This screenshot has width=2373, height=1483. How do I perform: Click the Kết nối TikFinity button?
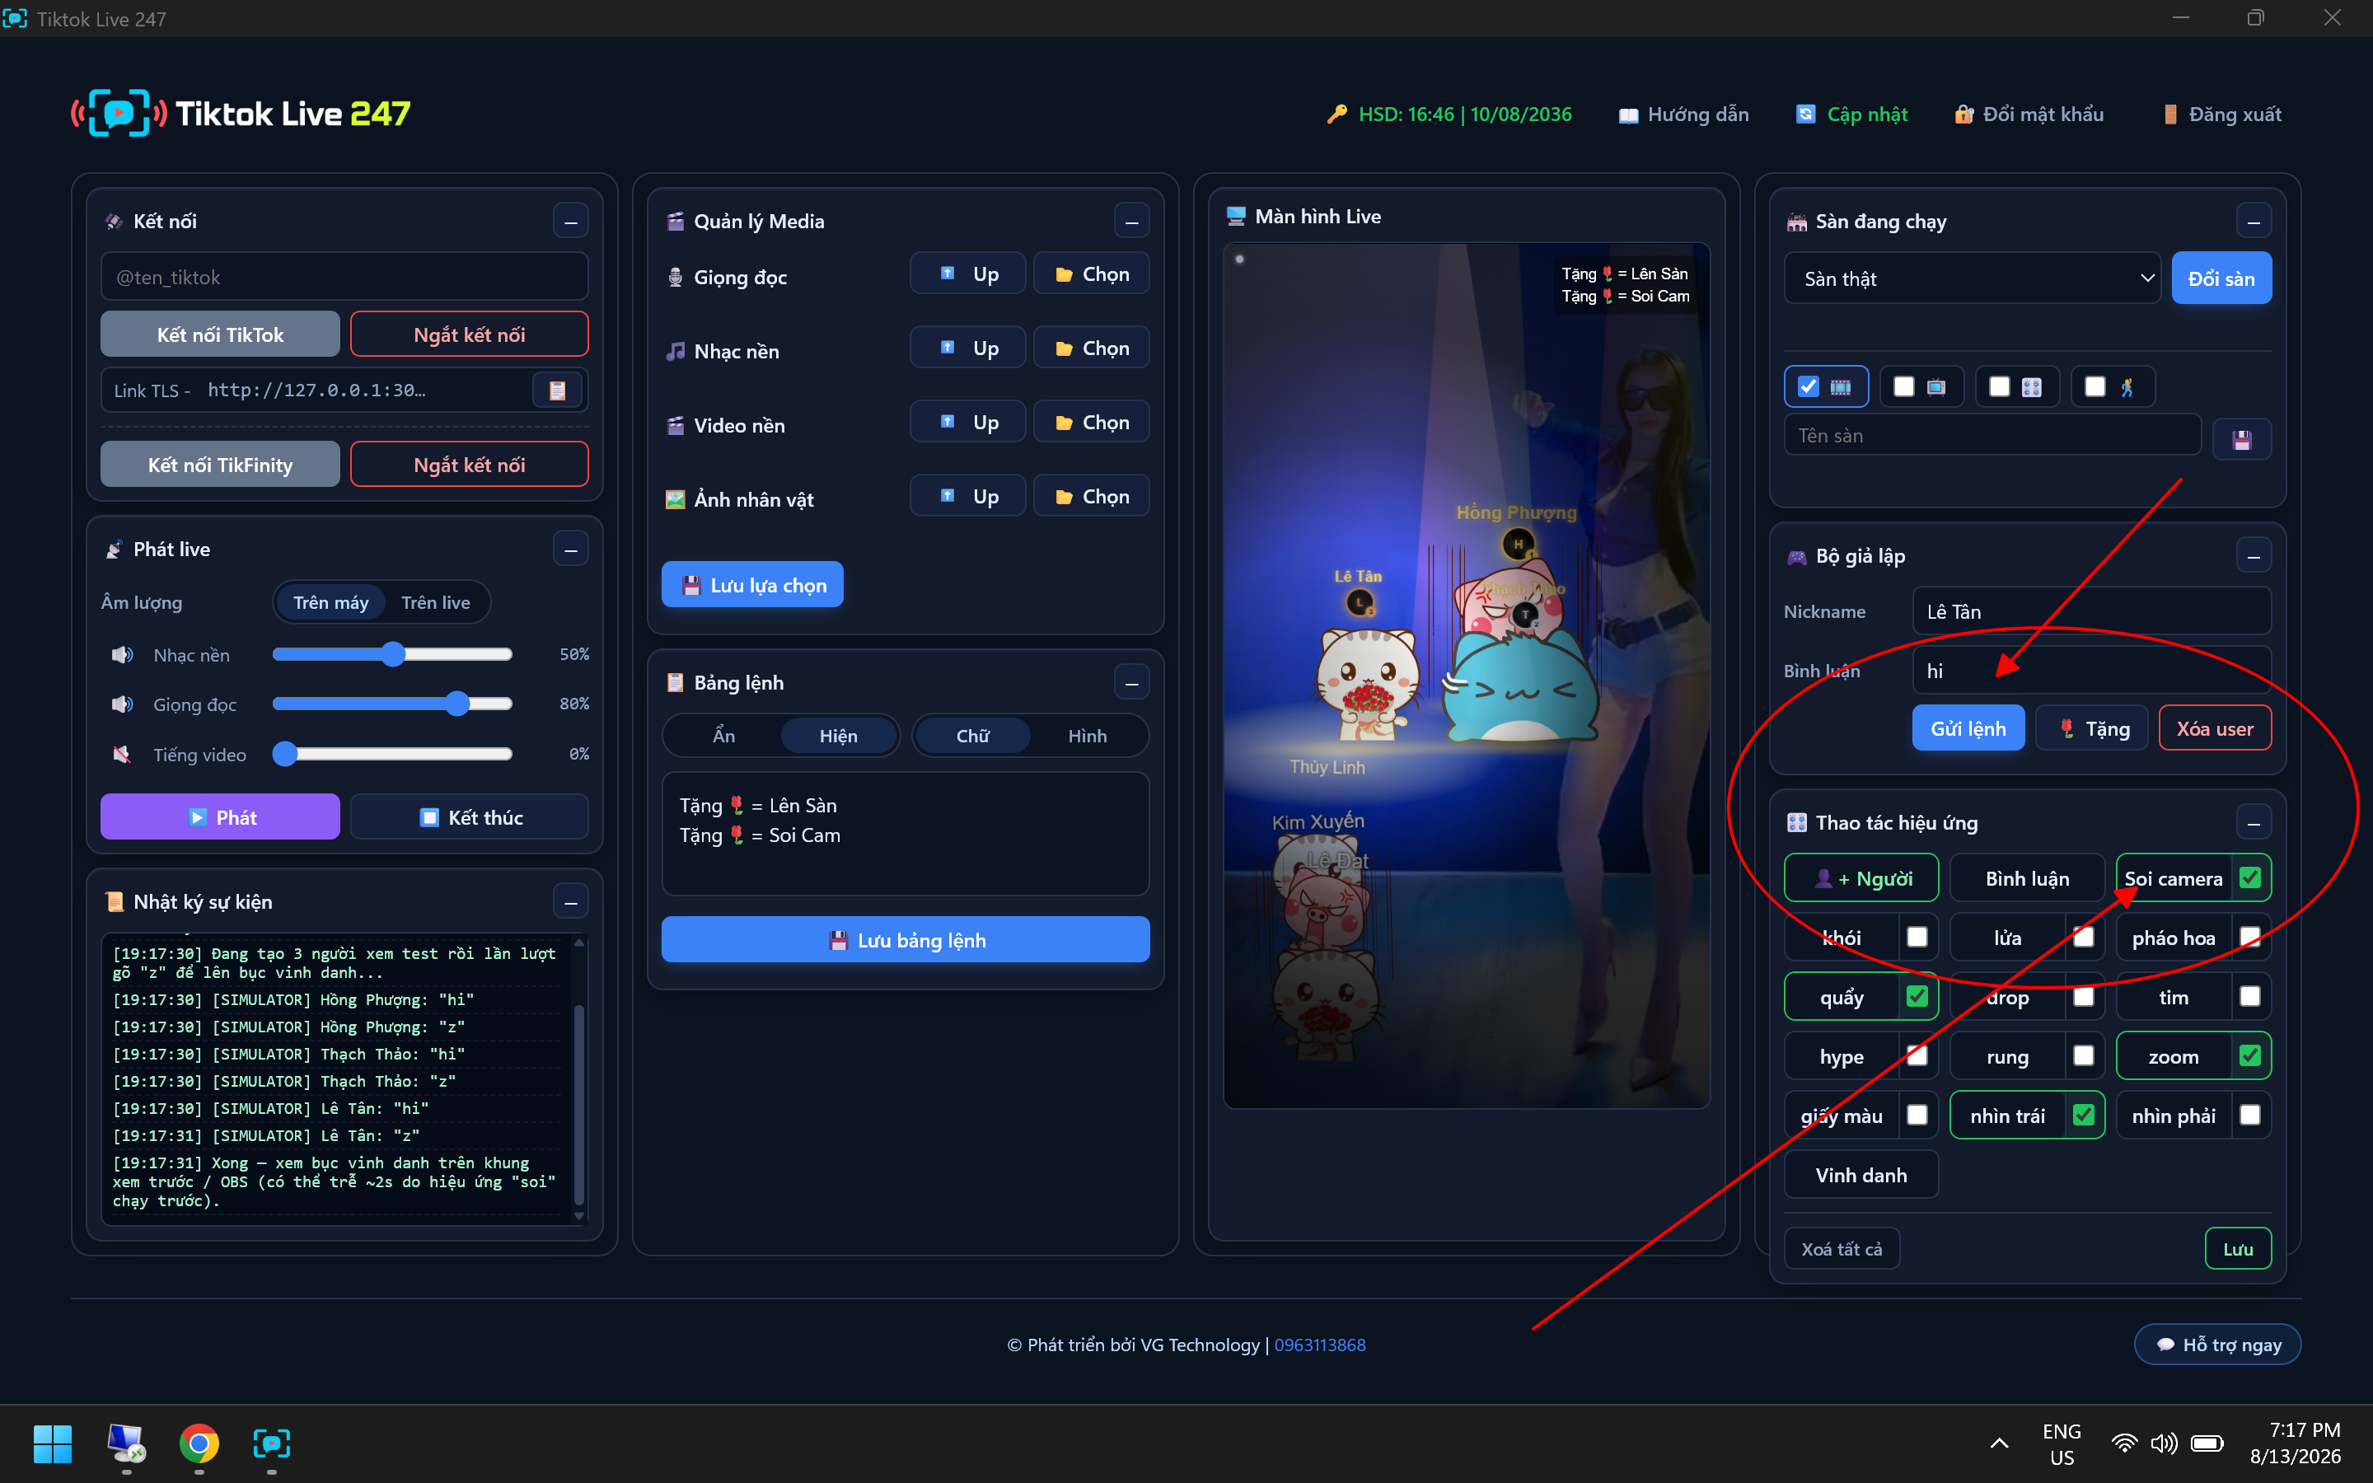click(220, 465)
